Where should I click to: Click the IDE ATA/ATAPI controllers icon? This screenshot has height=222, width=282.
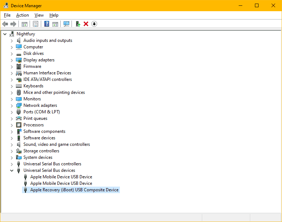tap(19, 79)
